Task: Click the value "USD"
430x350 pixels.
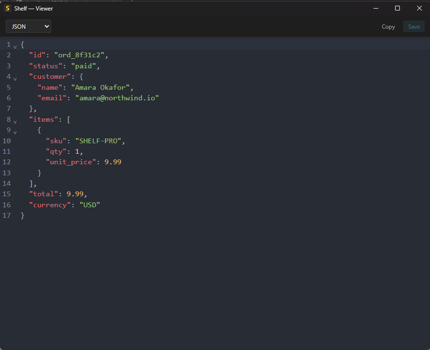Action: (x=89, y=205)
